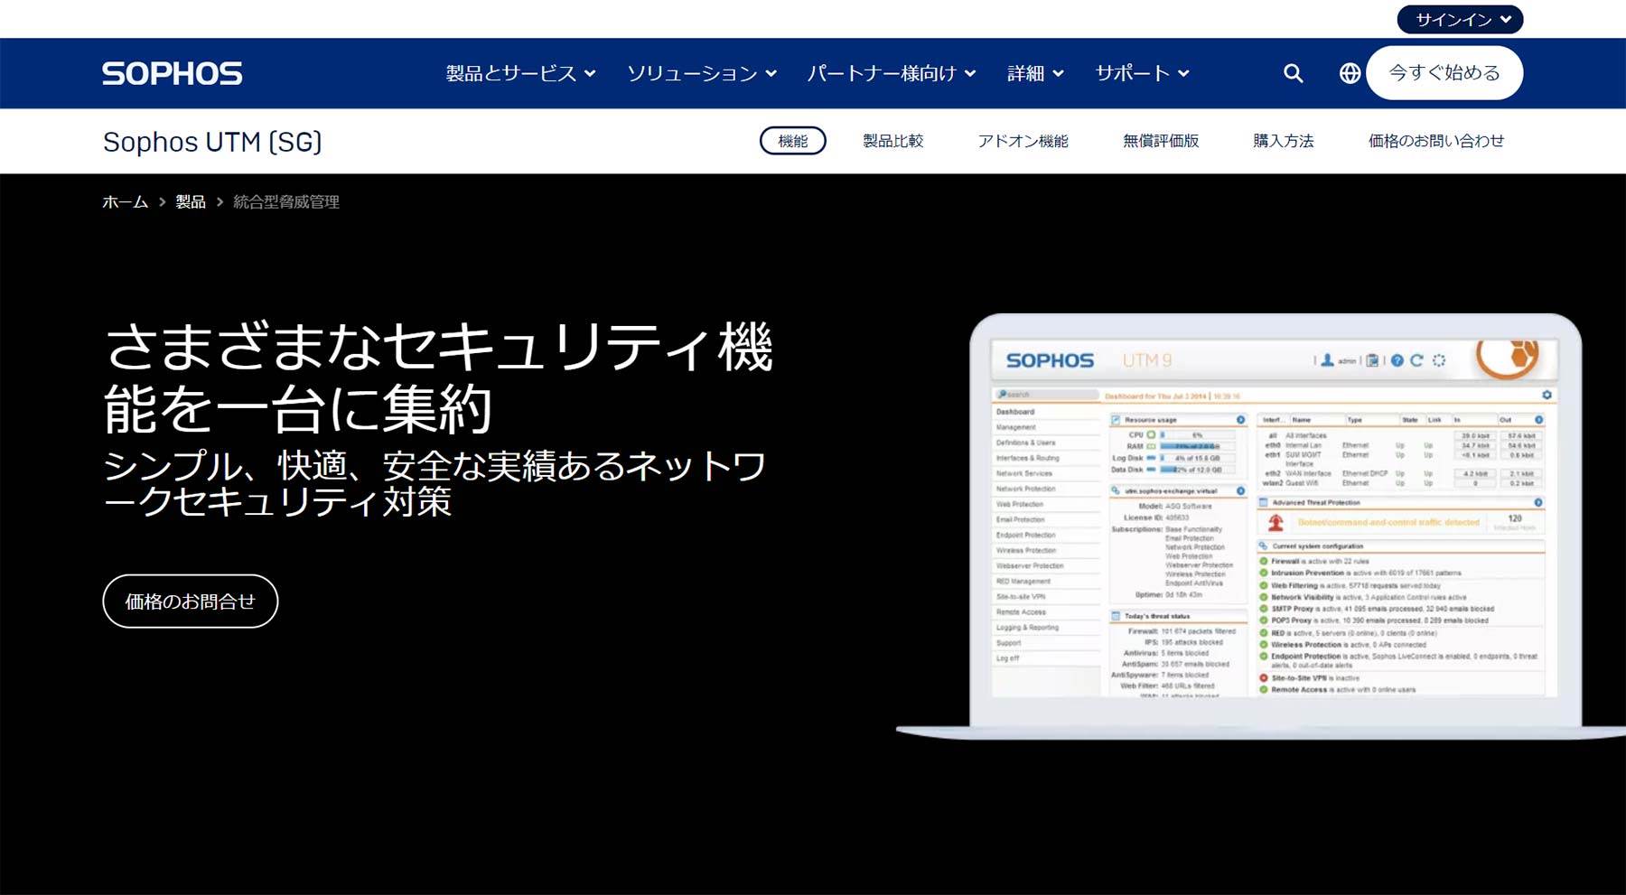This screenshot has width=1626, height=895.
Task: Click the 製品 breadcrumb link
Action: pos(191,202)
